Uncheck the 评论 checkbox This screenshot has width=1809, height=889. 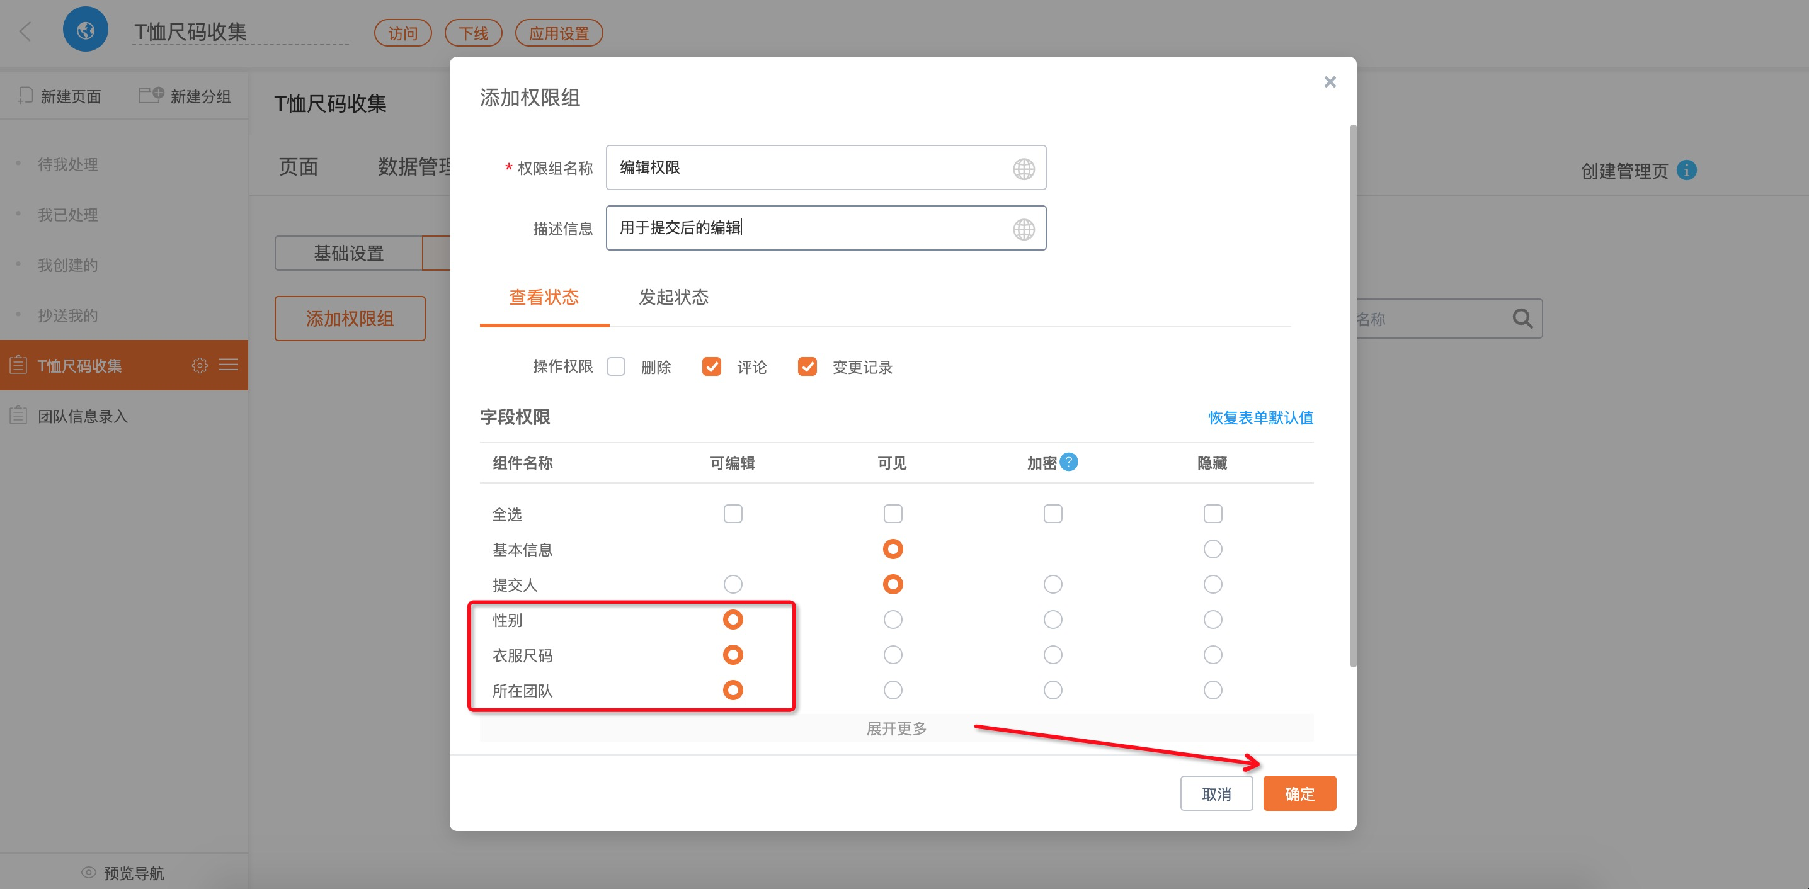pyautogui.click(x=711, y=366)
